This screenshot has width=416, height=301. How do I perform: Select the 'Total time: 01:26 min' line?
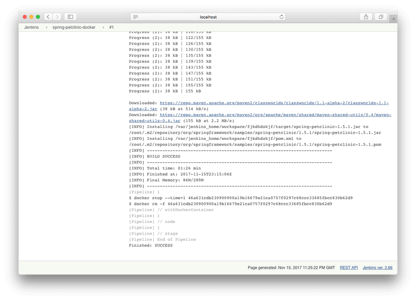point(165,168)
